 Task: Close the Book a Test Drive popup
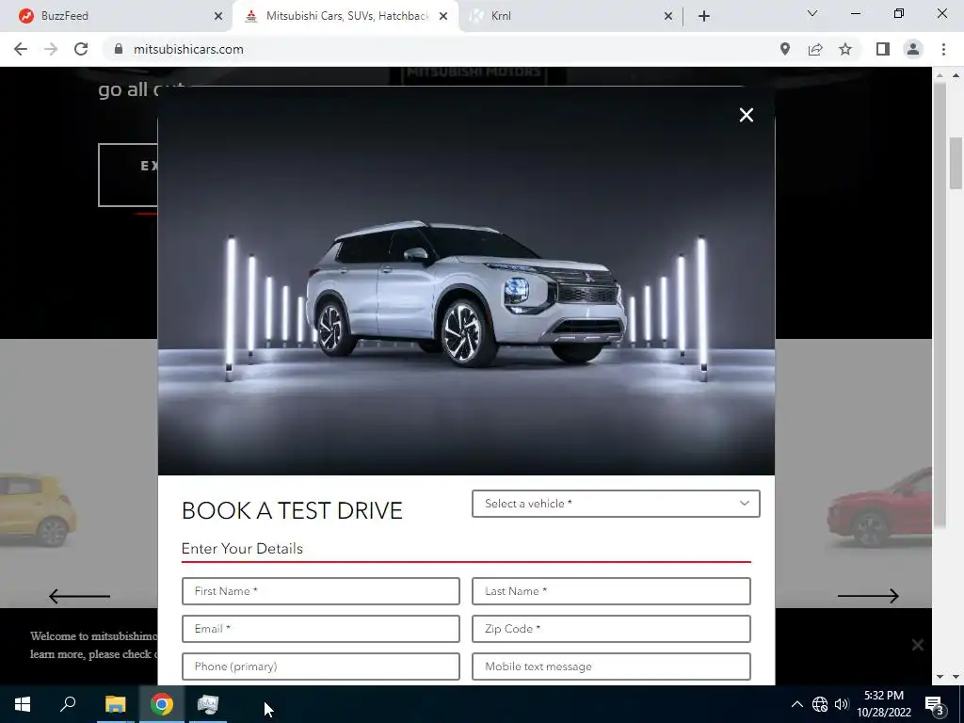746,115
